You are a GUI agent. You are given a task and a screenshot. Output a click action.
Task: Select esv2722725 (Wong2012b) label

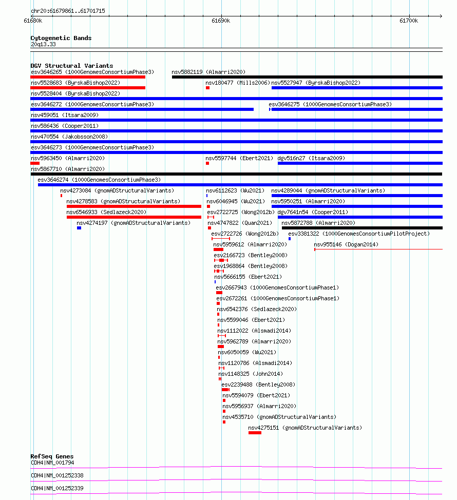[241, 213]
